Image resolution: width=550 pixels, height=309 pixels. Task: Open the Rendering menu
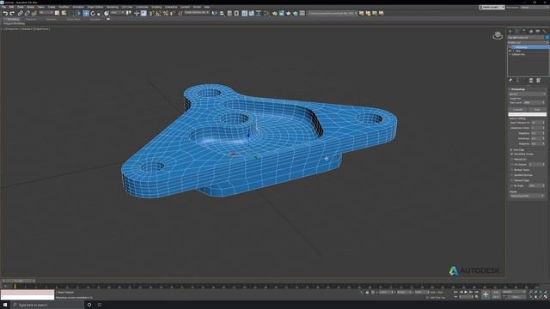113,7
